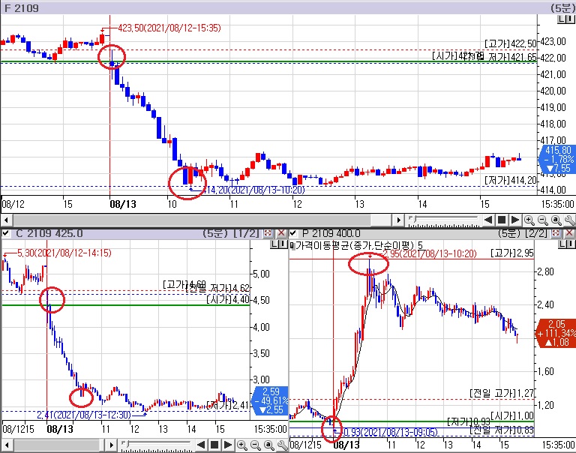The width and height of the screenshot is (576, 453).
Task: Click the 5.30 high annotation on C 2109
Action: pos(64,253)
